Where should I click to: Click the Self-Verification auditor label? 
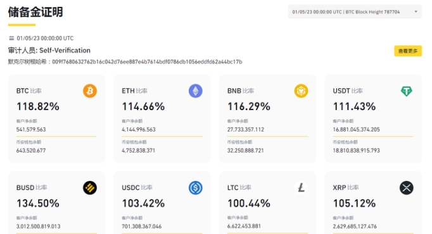pos(65,51)
